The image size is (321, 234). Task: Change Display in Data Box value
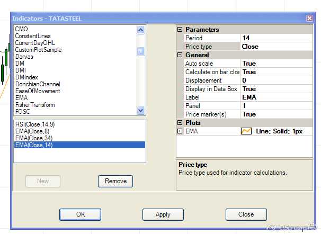click(x=277, y=89)
